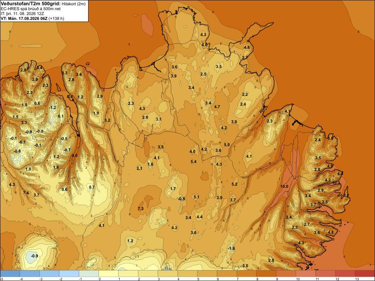Select the 'EC-HRES spá brúuð á 500m net' line
The image size is (375, 281).
[31, 9]
